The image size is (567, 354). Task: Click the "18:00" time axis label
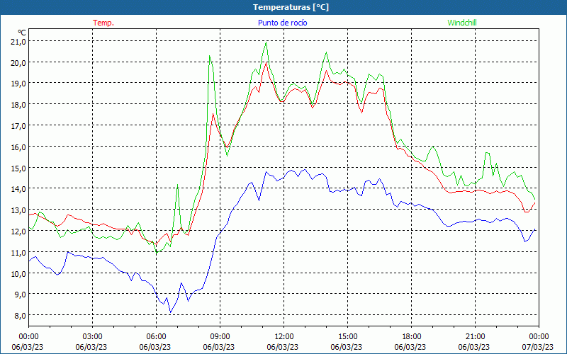(411, 336)
